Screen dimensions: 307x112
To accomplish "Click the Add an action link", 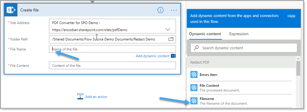I will pos(96,97).
